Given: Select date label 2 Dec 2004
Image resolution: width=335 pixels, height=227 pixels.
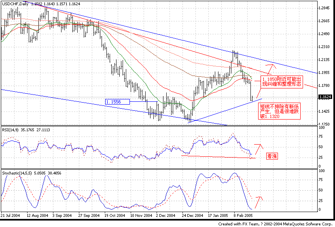Looking at the screenshot, I should pos(166,215).
